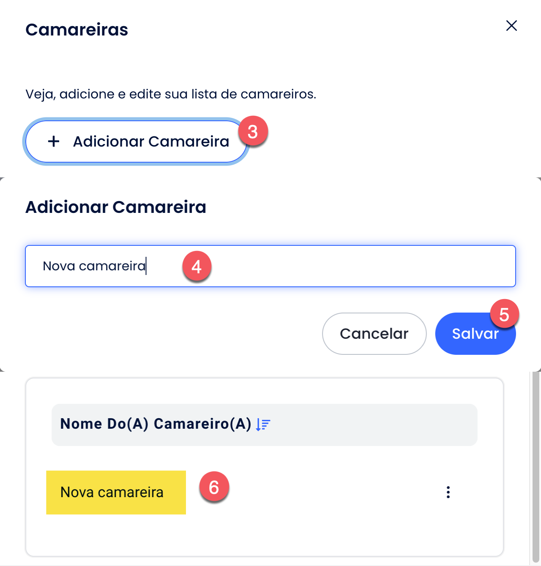The width and height of the screenshot is (541, 566).
Task: Click the red step badge numbered 3
Action: (253, 131)
